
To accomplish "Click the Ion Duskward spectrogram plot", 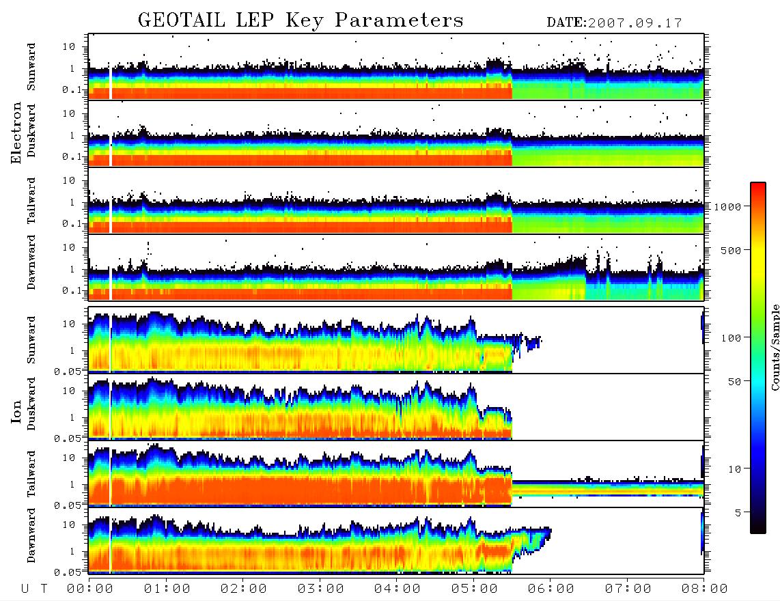I will [396, 407].
